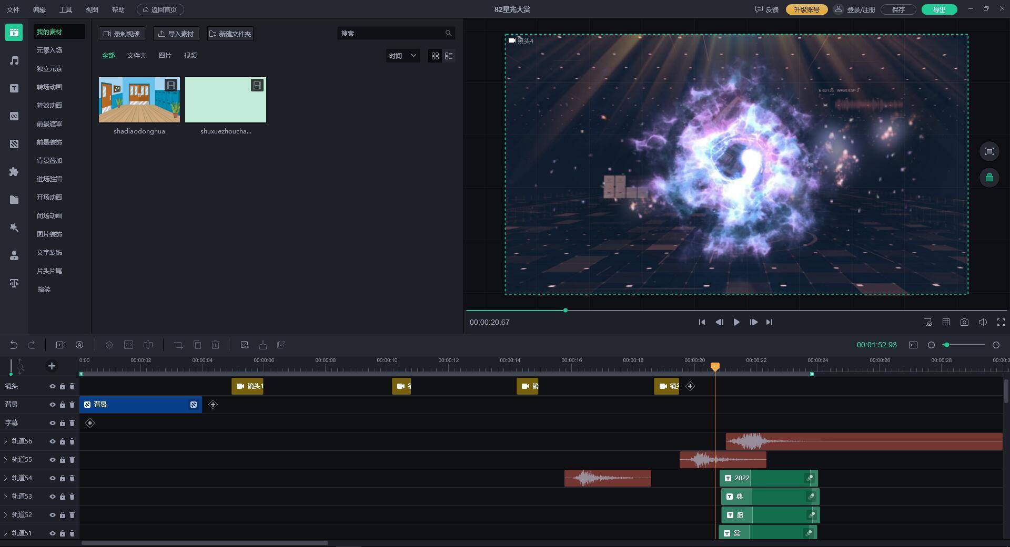The width and height of the screenshot is (1010, 547).
Task: Switch media view to list layout
Action: 449,56
